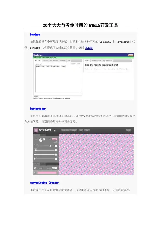Image resolution: width=161 pixels, height=229 pixels.
Task: Click the Image insert button
Action: point(53,66)
